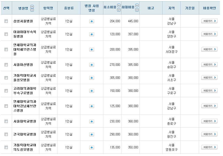Click the 지역 column header
The image size is (223, 156).
(x=171, y=8)
